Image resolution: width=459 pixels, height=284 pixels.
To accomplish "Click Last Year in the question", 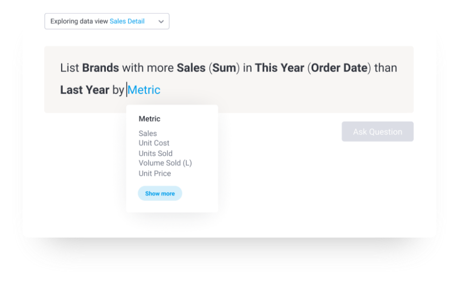I will coord(85,90).
